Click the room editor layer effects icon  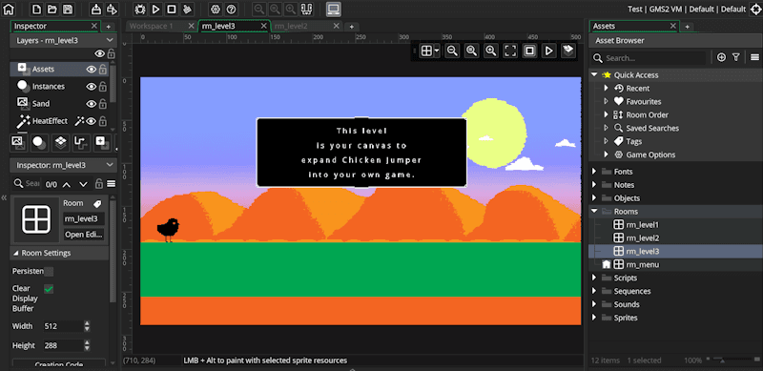point(567,51)
